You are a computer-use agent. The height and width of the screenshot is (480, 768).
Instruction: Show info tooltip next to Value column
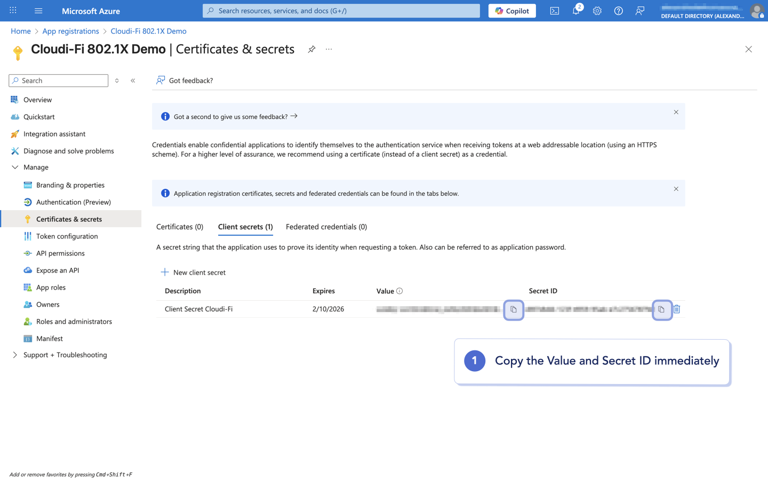pyautogui.click(x=399, y=291)
